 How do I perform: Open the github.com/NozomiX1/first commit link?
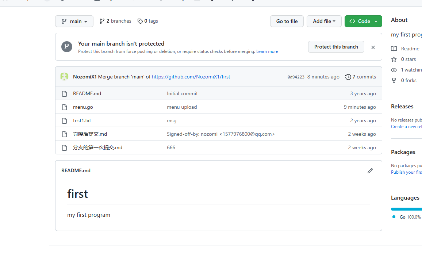tap(191, 77)
